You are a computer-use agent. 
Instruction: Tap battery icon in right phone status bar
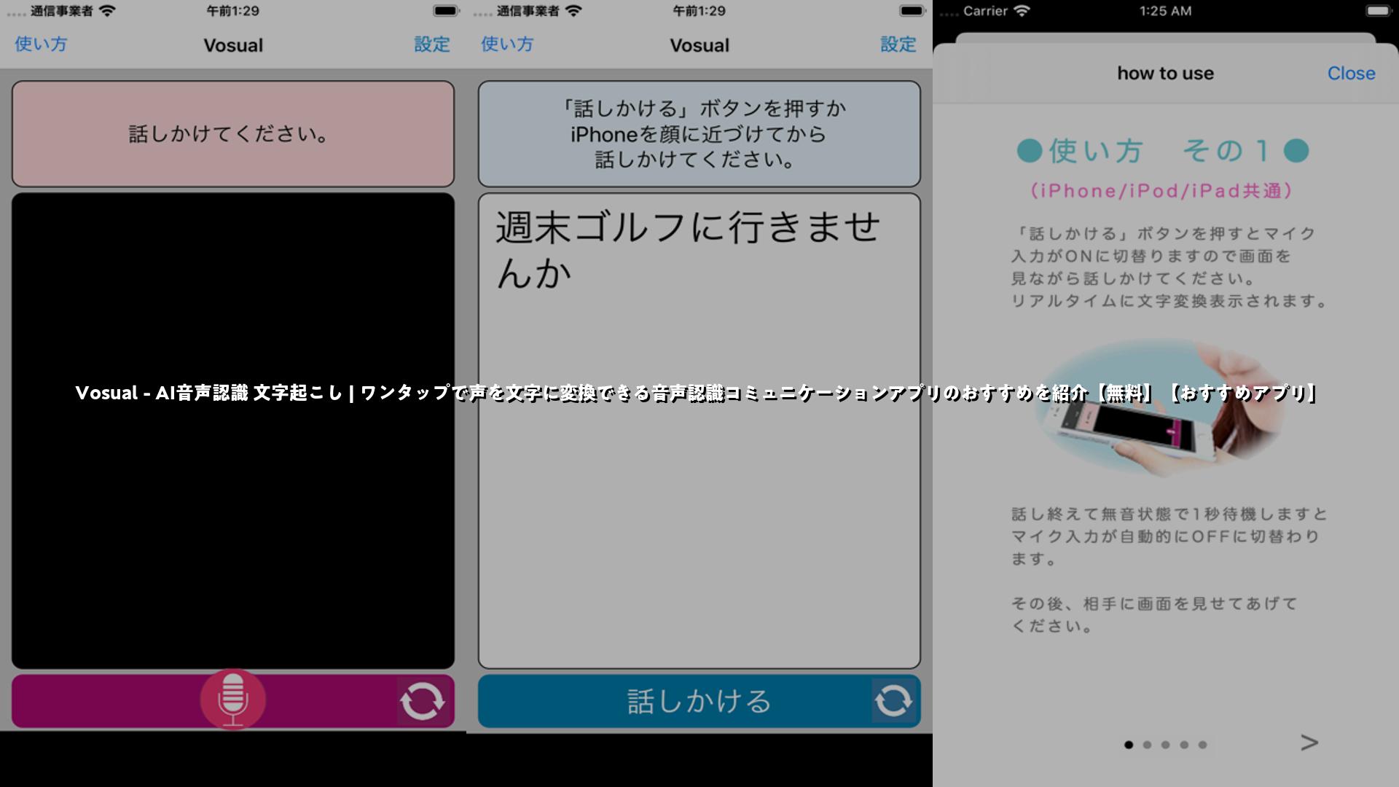pyautogui.click(x=1379, y=11)
